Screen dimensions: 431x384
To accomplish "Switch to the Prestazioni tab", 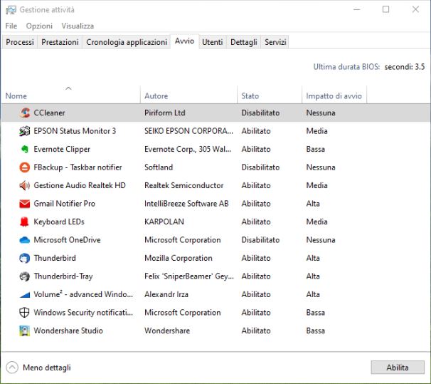I will (x=60, y=42).
